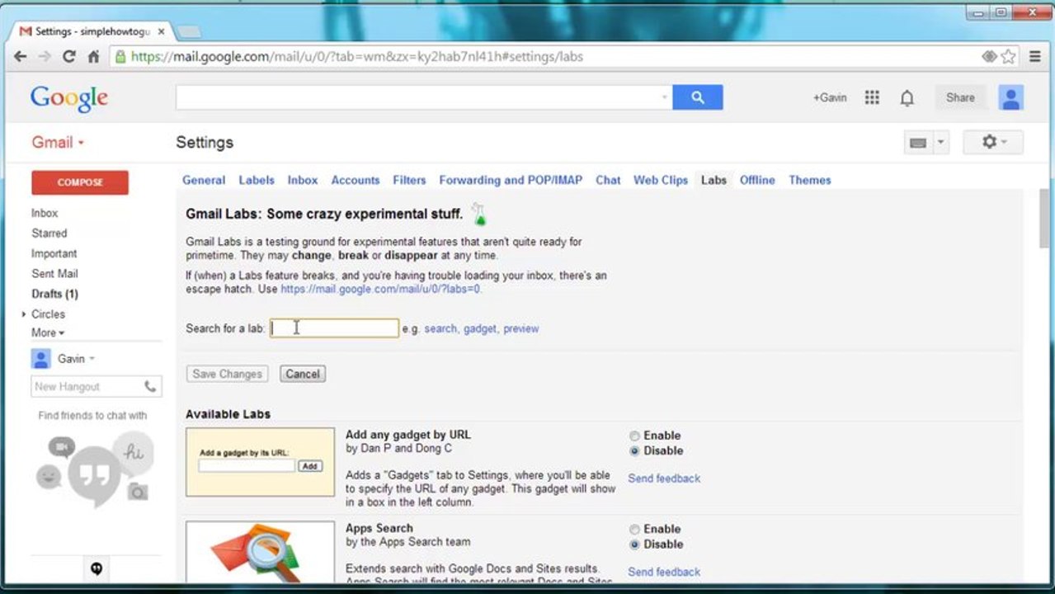The image size is (1055, 594).
Task: Click the browser home icon
Action: (x=93, y=57)
